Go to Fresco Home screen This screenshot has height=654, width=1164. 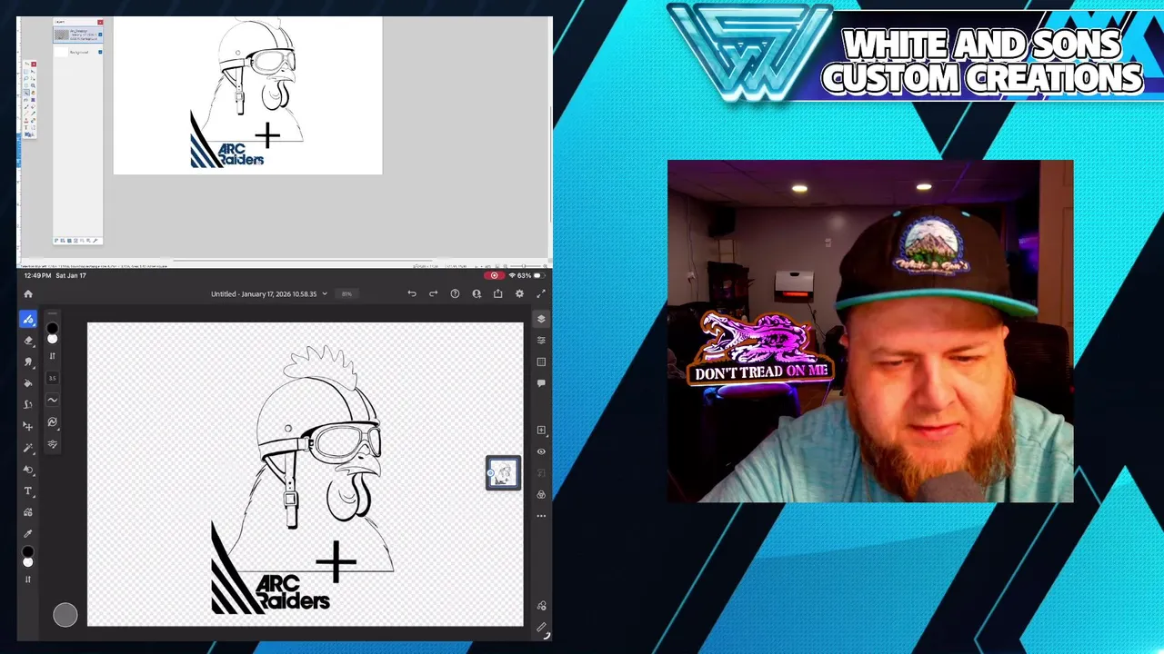point(28,293)
